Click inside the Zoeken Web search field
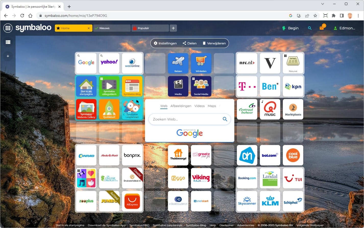The height and width of the screenshot is (228, 364). click(184, 119)
